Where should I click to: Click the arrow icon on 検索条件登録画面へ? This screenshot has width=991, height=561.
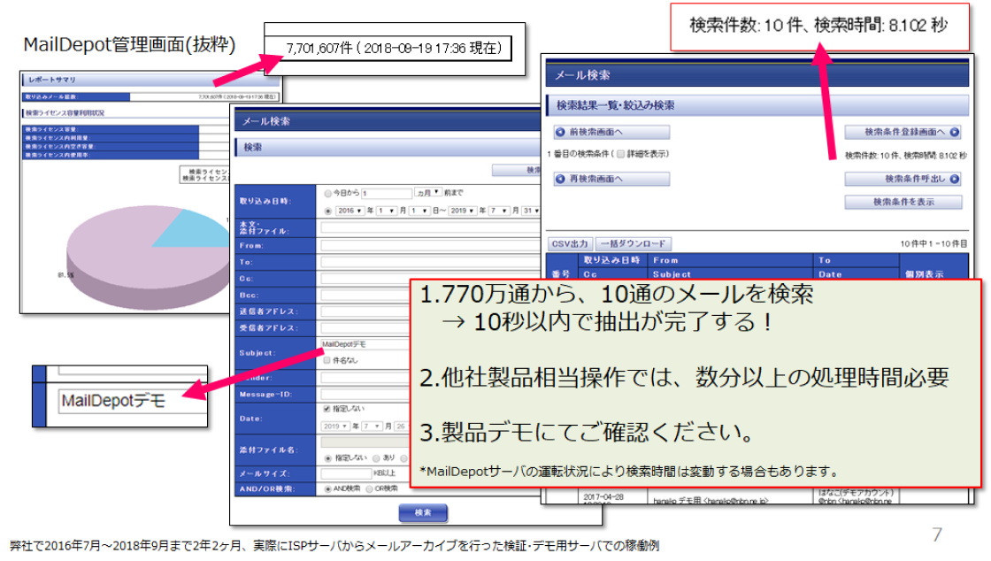[955, 132]
